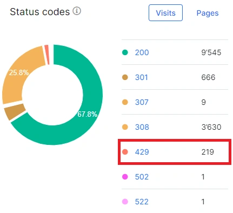The image size is (233, 213).
Task: Click the pink dot for status 522
Action: click(x=125, y=202)
